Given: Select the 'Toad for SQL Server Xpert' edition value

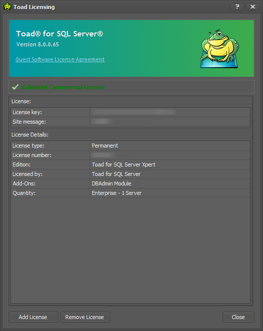Looking at the screenshot, I should click(124, 165).
